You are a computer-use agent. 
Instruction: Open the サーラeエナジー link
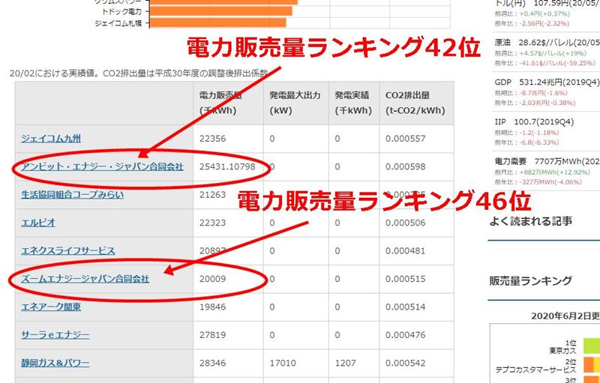(x=55, y=335)
